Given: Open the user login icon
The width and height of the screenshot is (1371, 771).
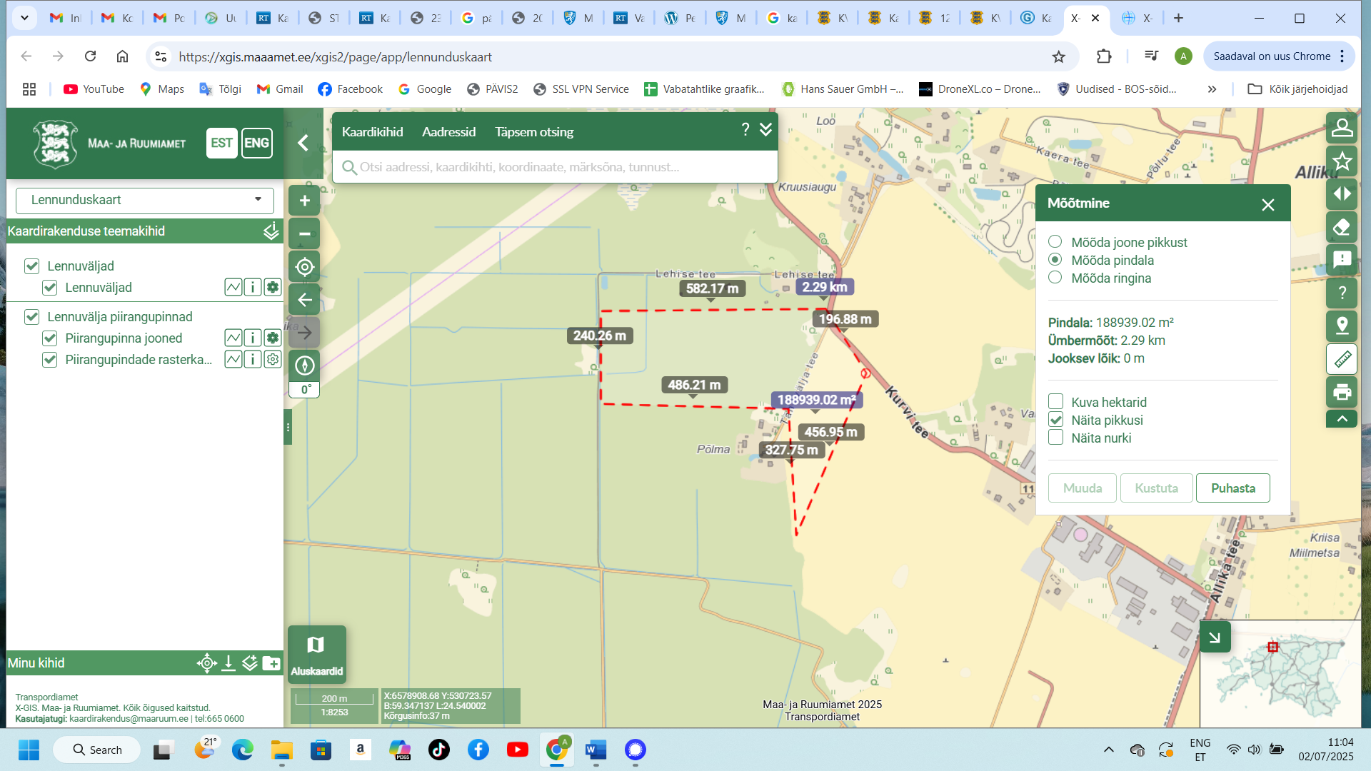Looking at the screenshot, I should coord(1342,128).
